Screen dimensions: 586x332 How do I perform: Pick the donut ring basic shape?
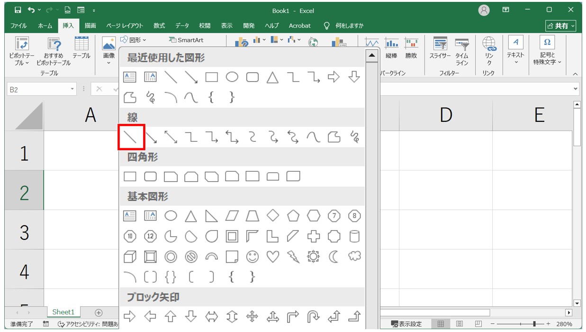click(171, 257)
